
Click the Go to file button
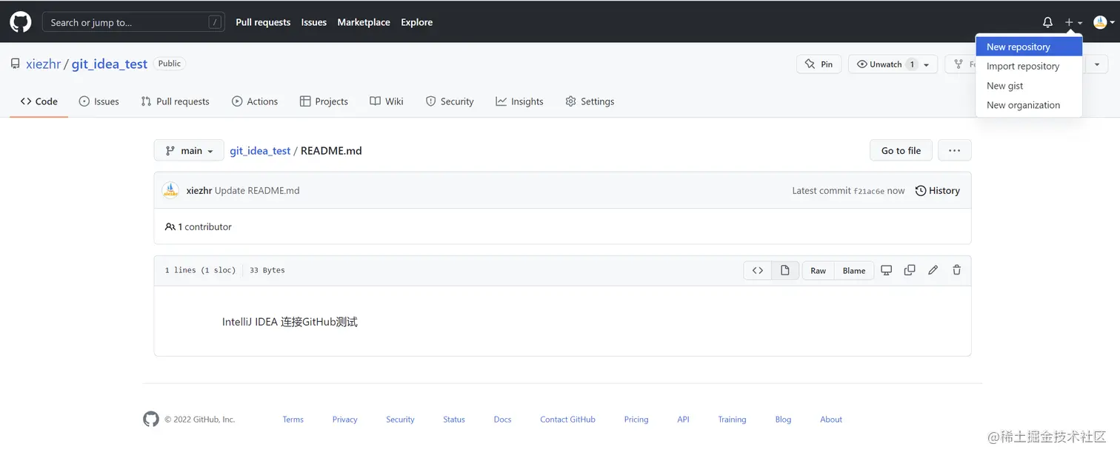coord(901,150)
